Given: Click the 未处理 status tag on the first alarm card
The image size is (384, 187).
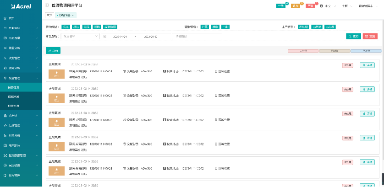Looking at the screenshot, I should tap(347, 65).
